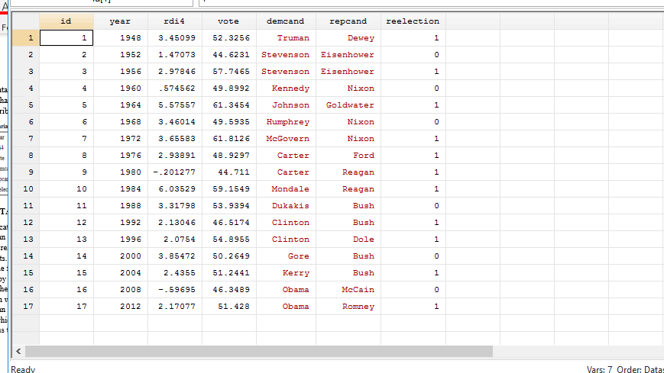
Task: Select row number 17 header
Action: (26, 306)
